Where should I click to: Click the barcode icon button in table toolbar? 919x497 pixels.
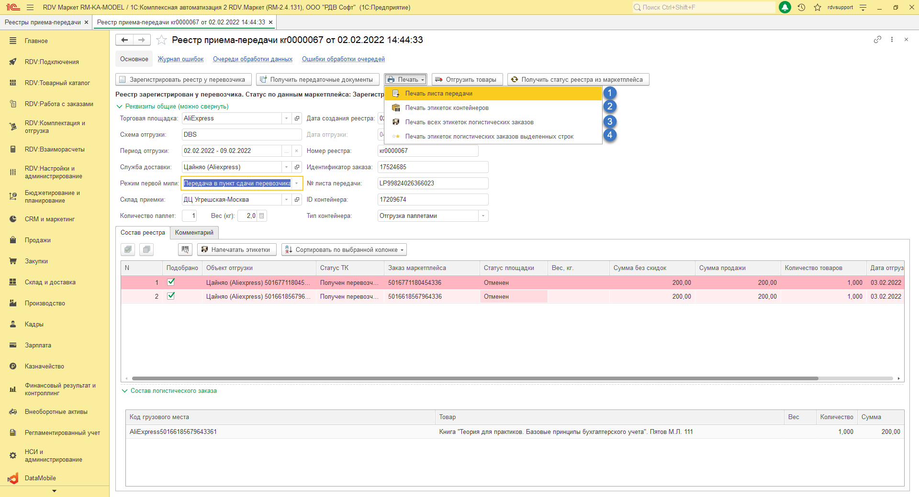(185, 249)
